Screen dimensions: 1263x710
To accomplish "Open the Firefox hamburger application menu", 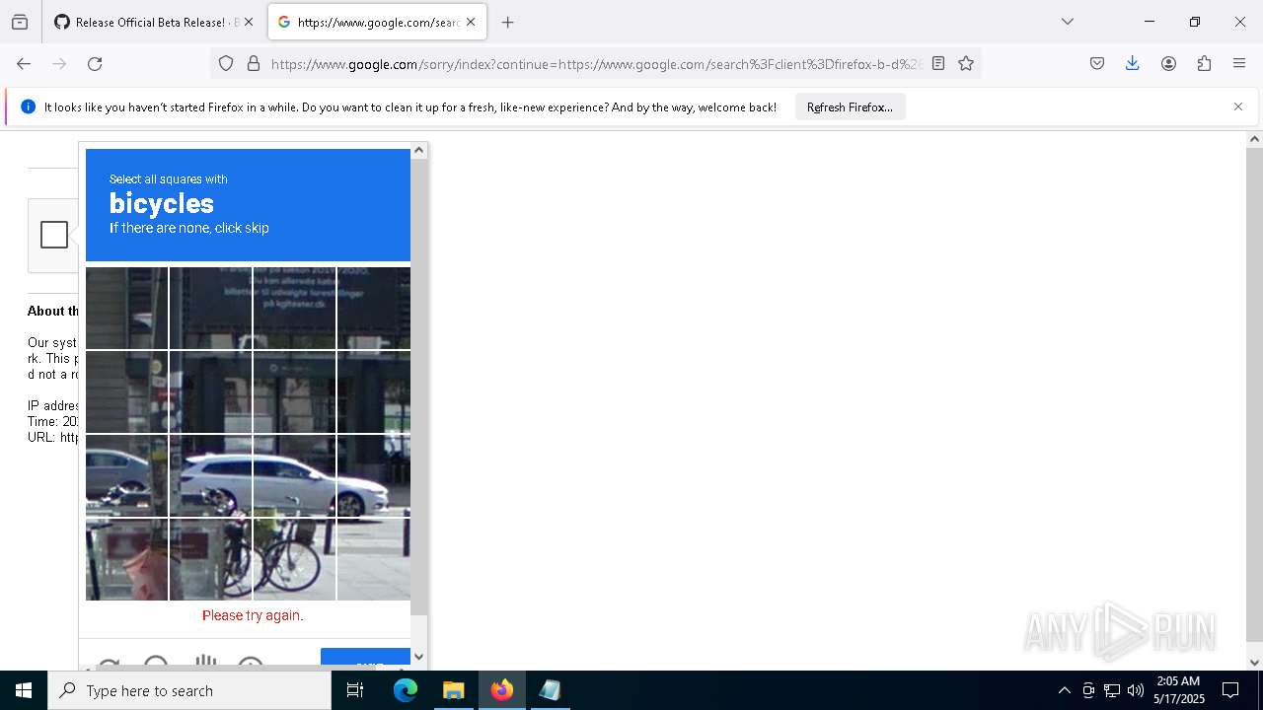I will point(1239,64).
